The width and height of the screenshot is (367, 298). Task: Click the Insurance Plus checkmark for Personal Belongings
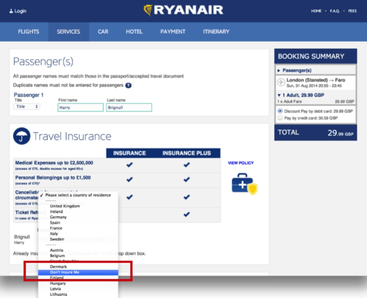187,180
